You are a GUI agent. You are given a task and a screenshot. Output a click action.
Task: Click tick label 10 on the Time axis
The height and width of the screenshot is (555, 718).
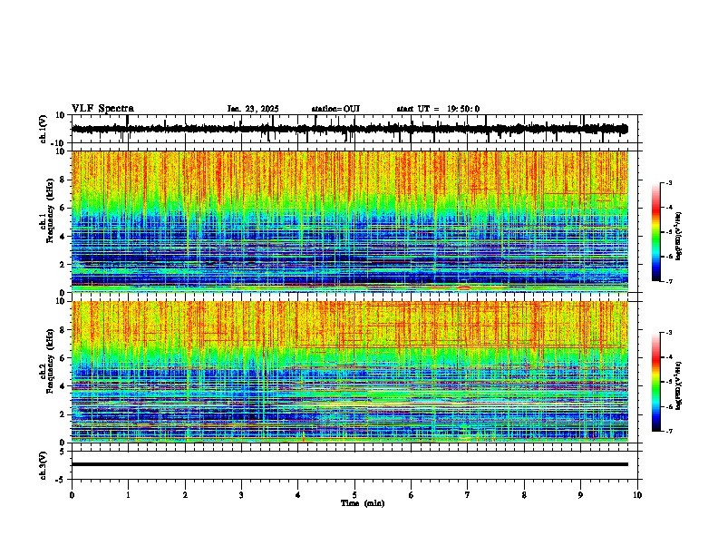coord(637,495)
